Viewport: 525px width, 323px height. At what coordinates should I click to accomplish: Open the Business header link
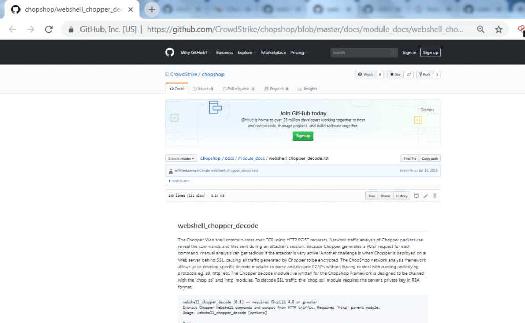pyautogui.click(x=225, y=53)
